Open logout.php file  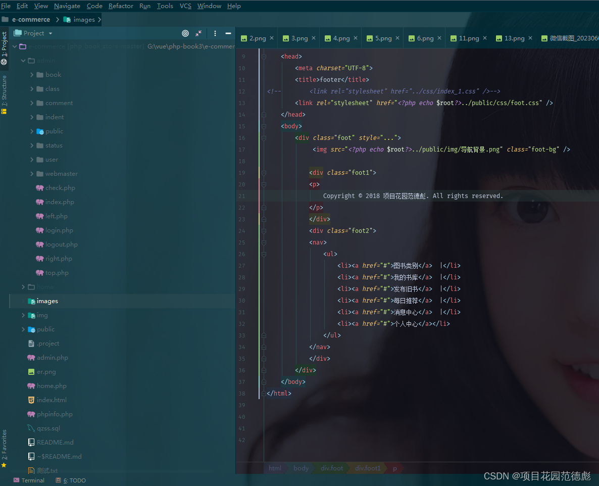(x=61, y=244)
